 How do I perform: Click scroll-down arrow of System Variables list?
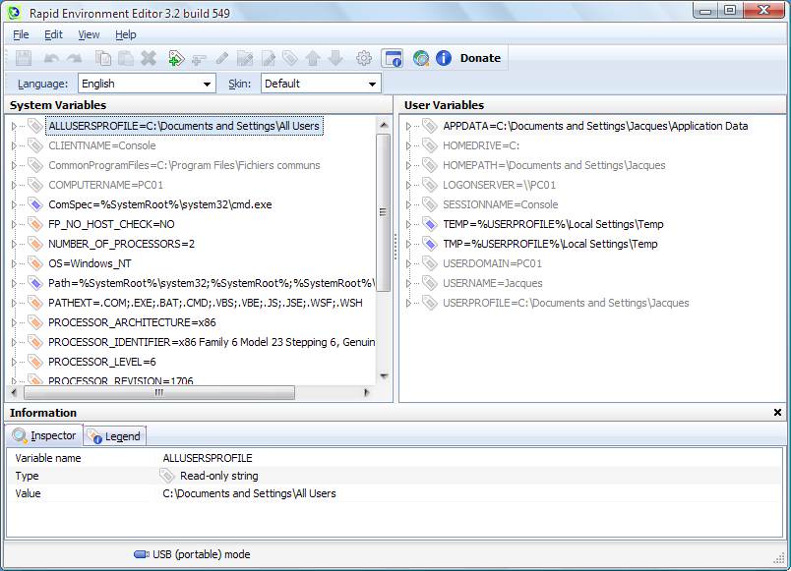click(384, 376)
